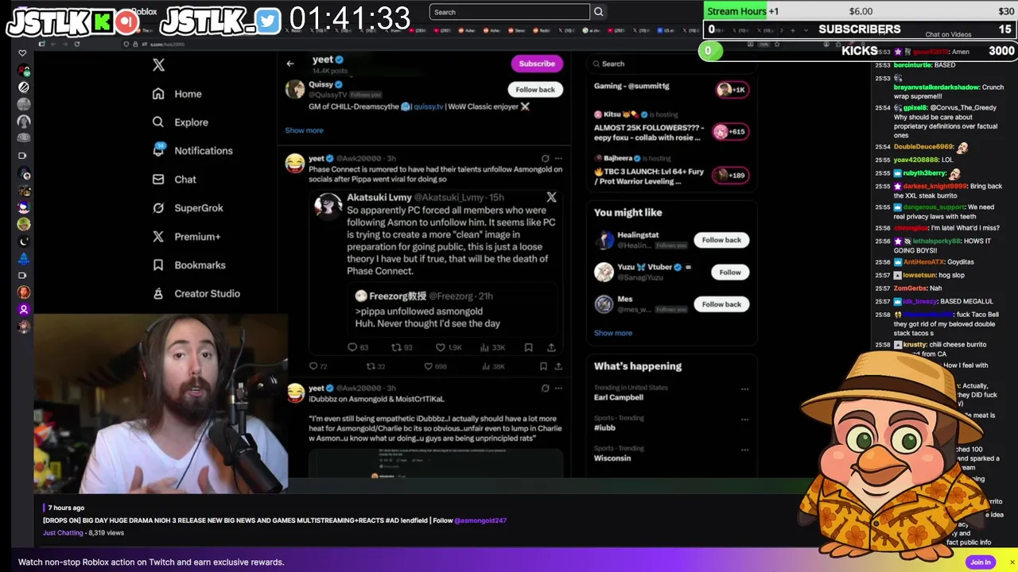Bookmark yeet's Phase Connect tweet
1018x572 pixels.
(x=543, y=366)
